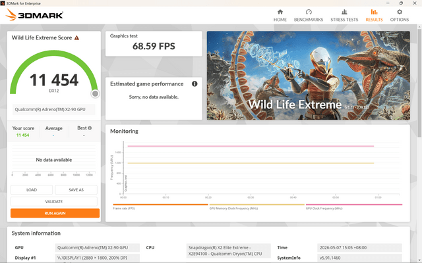Click the info icon for Estimated game performance
This screenshot has width=422, height=263.
[x=195, y=84]
